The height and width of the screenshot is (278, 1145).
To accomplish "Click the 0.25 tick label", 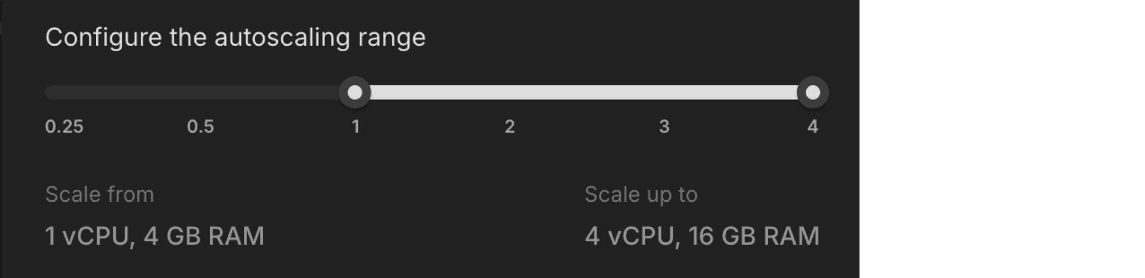I will (64, 127).
